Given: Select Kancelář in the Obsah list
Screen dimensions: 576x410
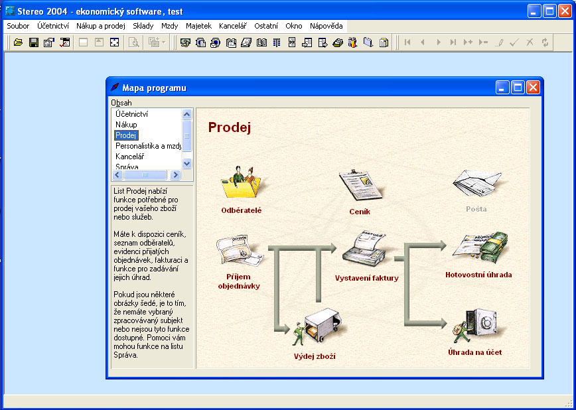Looking at the screenshot, I should tap(129, 157).
